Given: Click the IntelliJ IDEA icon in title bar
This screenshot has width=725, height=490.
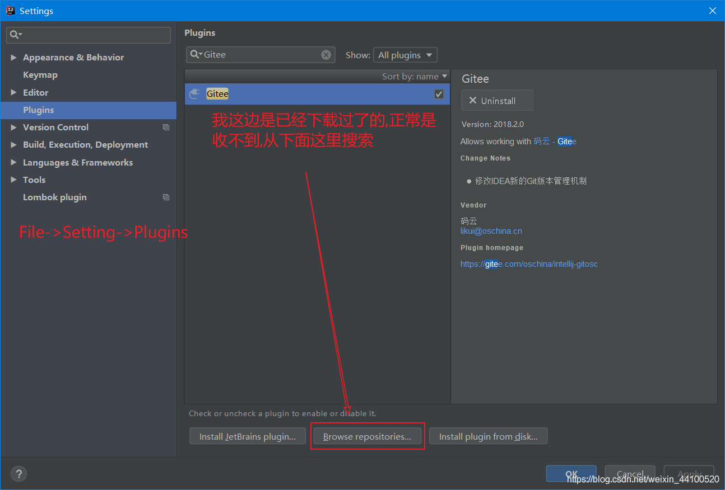Looking at the screenshot, I should pyautogui.click(x=10, y=11).
